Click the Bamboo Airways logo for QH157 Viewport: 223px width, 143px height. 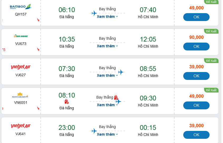point(21,7)
